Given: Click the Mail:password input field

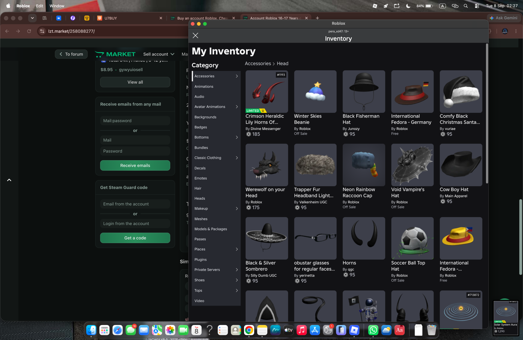Looking at the screenshot, I should [135, 121].
